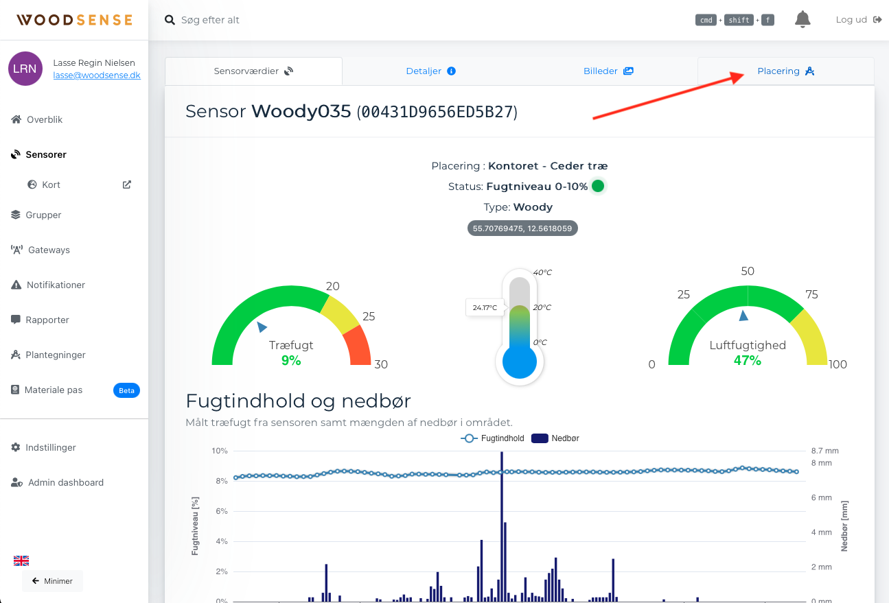The height and width of the screenshot is (603, 889).
Task: Click the Luftfugtighed gauge
Action: pos(748,324)
